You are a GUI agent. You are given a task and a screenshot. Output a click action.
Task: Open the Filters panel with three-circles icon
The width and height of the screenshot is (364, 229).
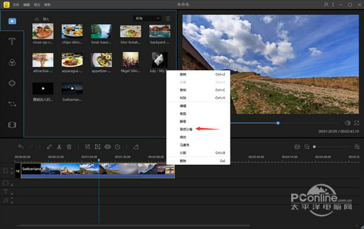(12, 62)
